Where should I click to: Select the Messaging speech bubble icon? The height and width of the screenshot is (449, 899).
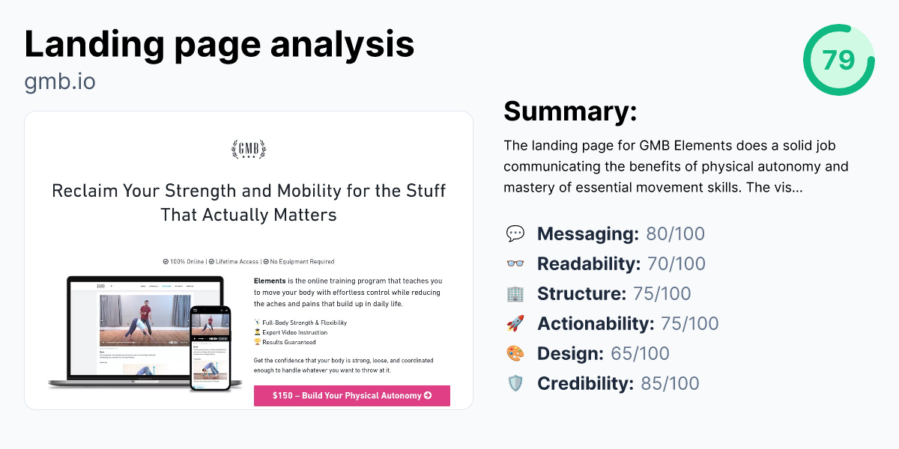515,233
